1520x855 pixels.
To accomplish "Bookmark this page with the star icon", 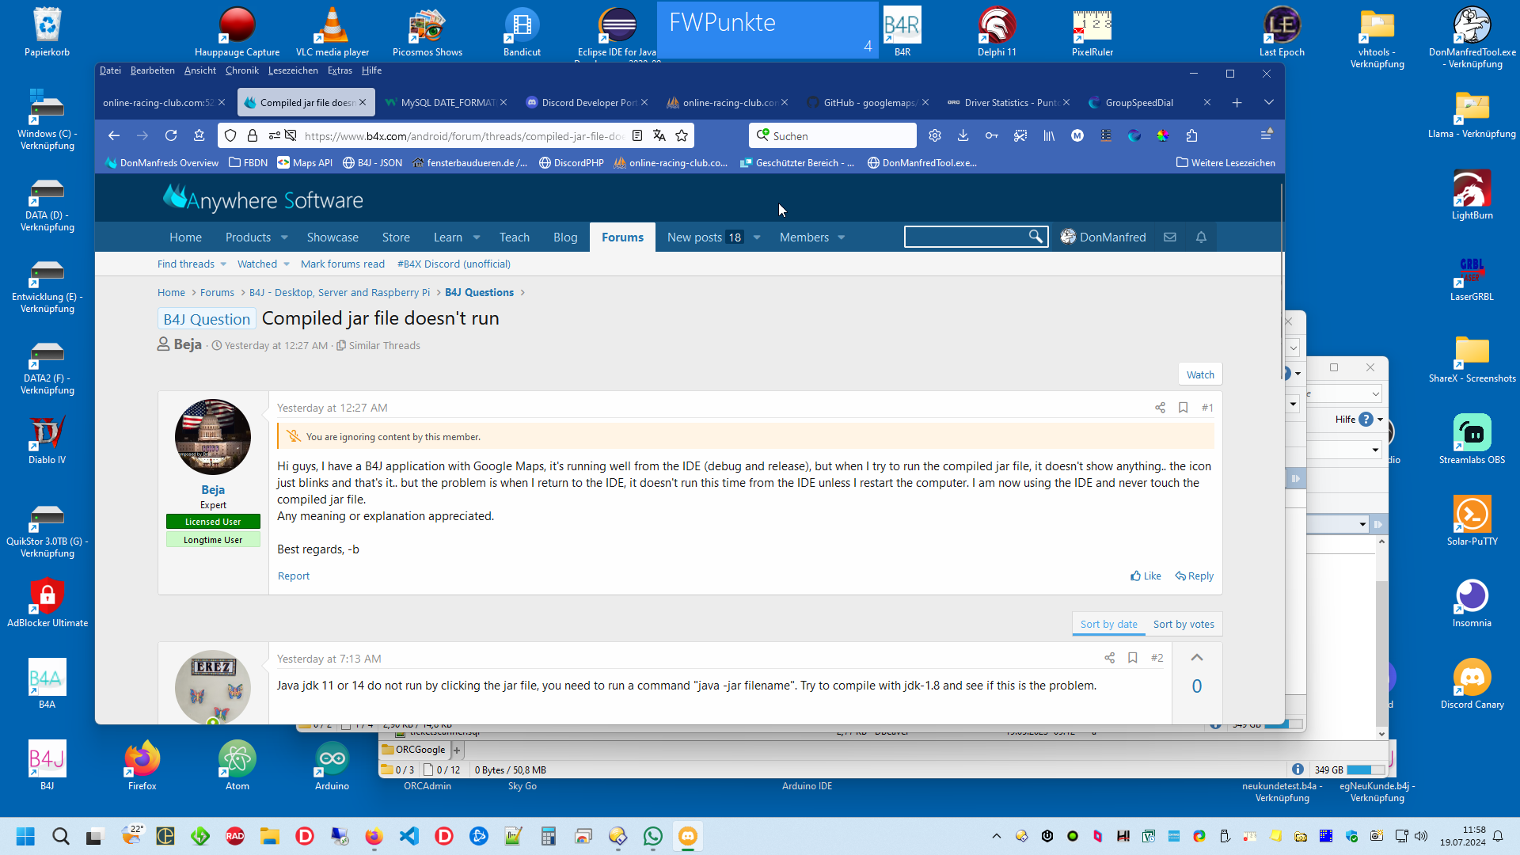I will 682,136.
